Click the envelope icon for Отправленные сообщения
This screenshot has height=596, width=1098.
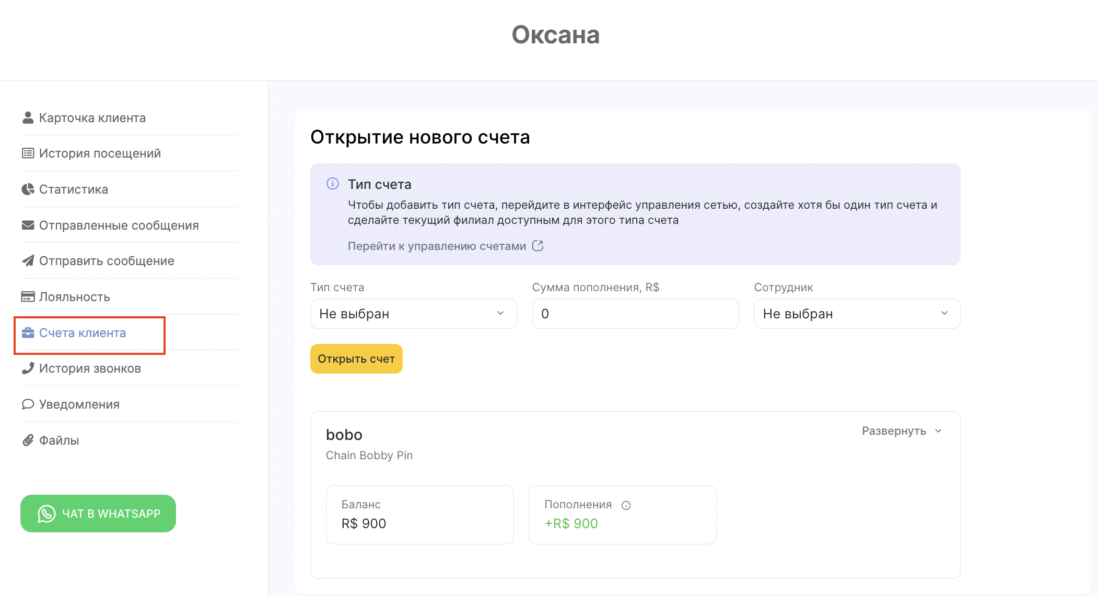pyautogui.click(x=28, y=225)
